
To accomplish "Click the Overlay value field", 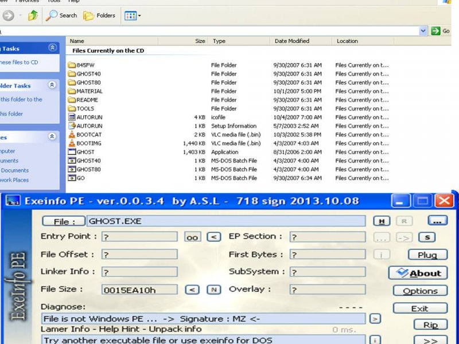I will (x=328, y=290).
